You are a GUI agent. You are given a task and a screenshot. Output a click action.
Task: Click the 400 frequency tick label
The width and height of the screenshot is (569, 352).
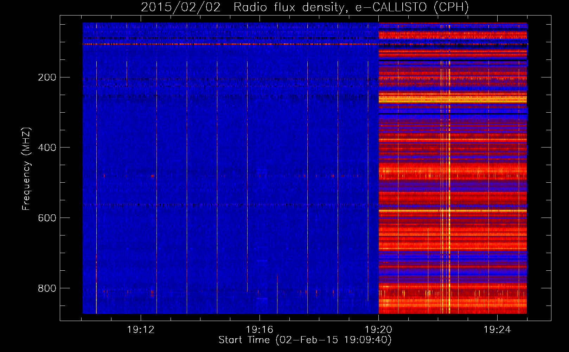(47, 147)
